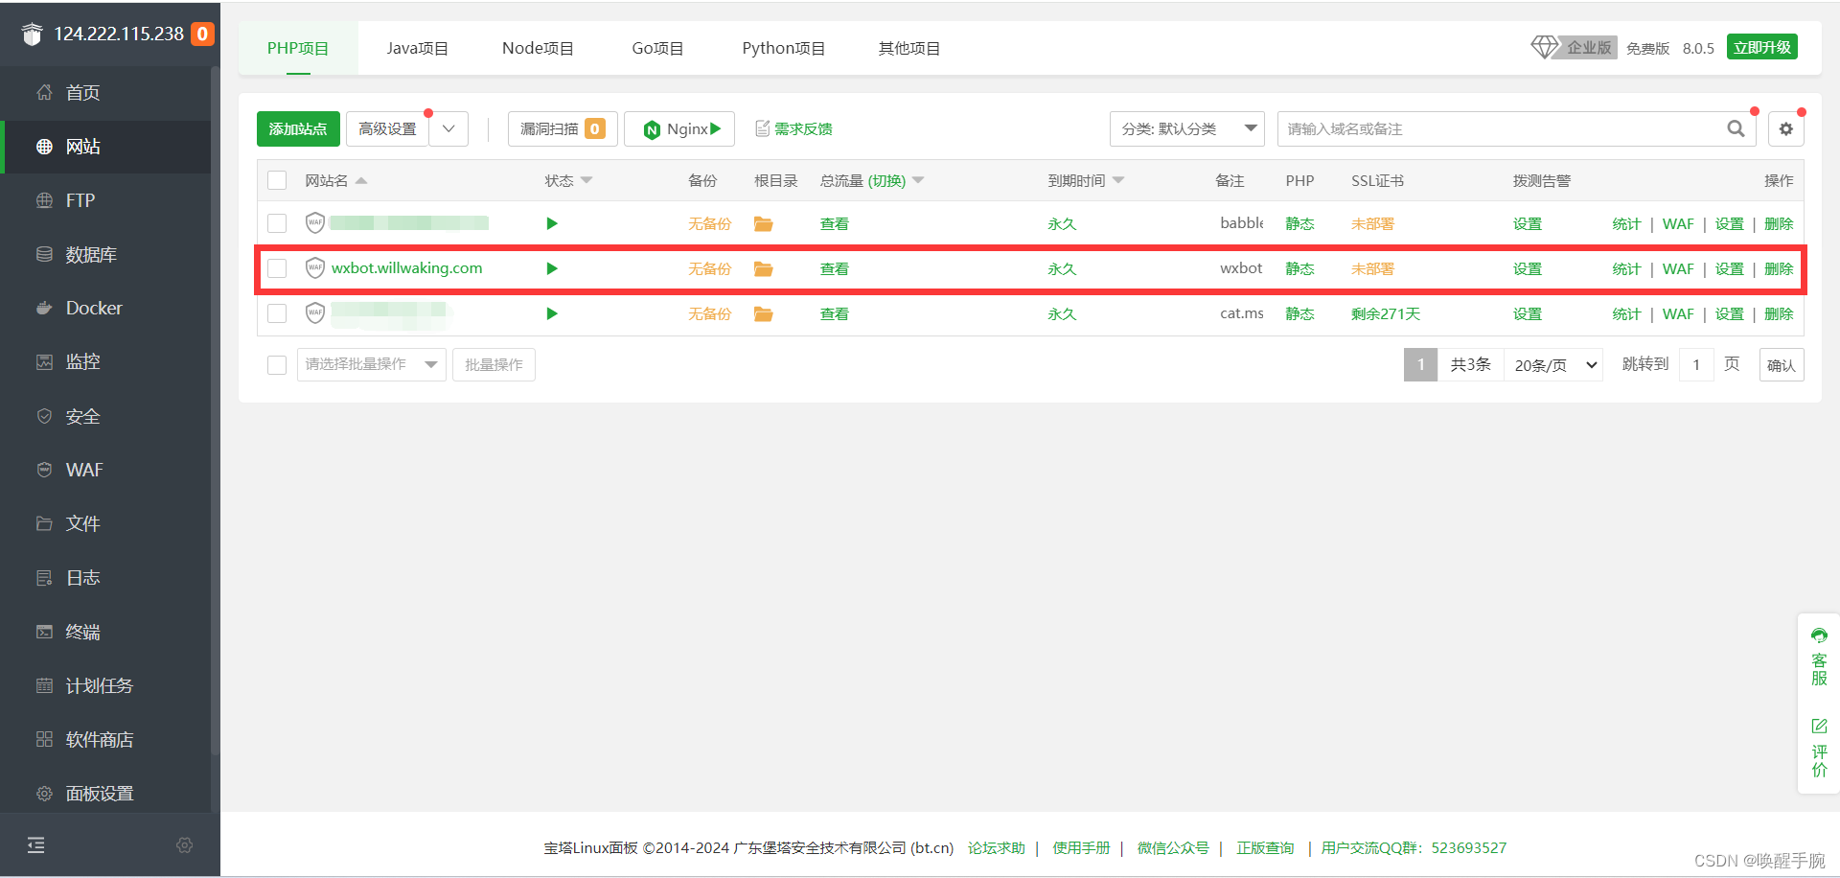Open root folder icon in babble row
Screen dimensions: 1840x878
point(764,223)
